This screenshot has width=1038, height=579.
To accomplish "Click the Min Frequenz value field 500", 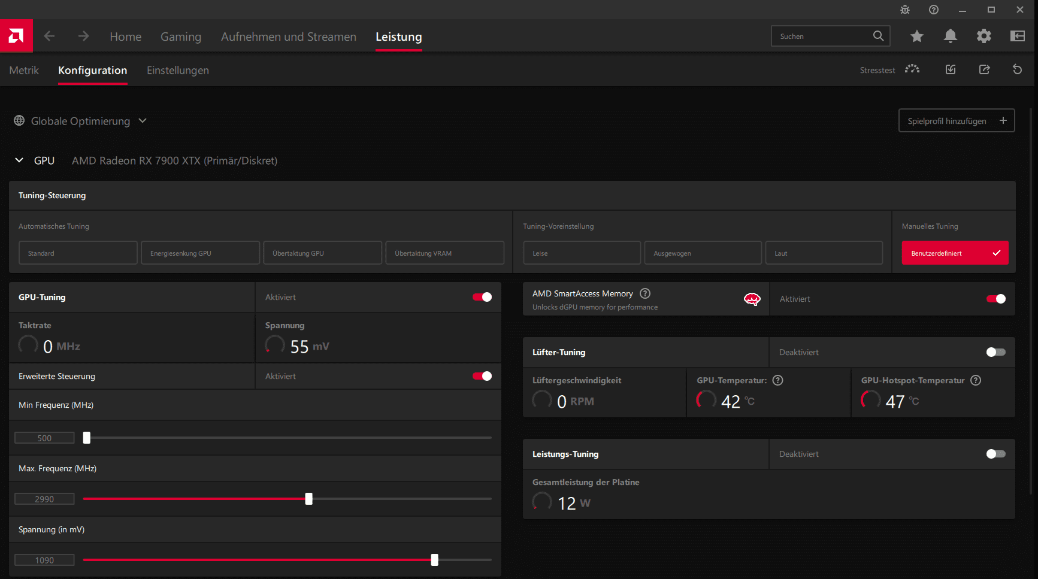I will click(44, 438).
